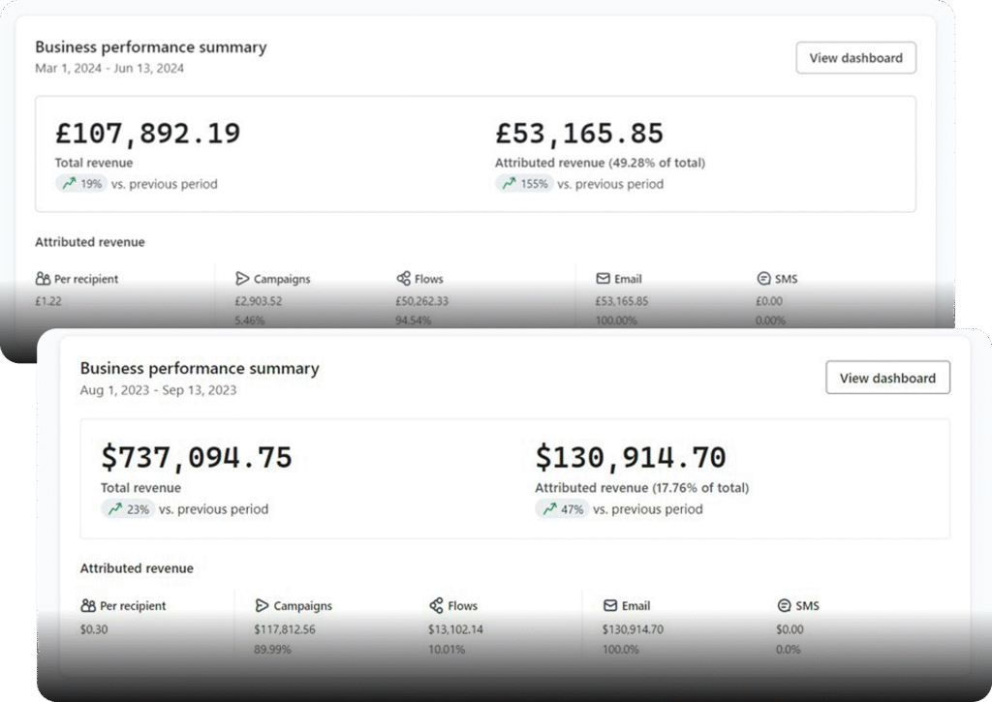Click the Flows icon above $13,102.14
This screenshot has width=992, height=702.
click(436, 606)
